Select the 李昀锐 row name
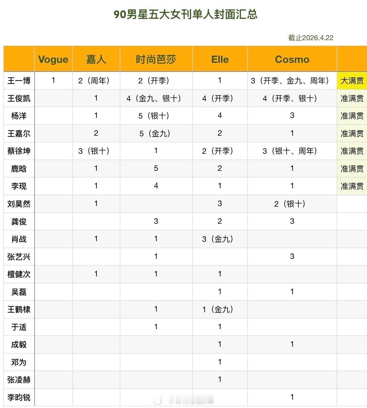 point(19,397)
